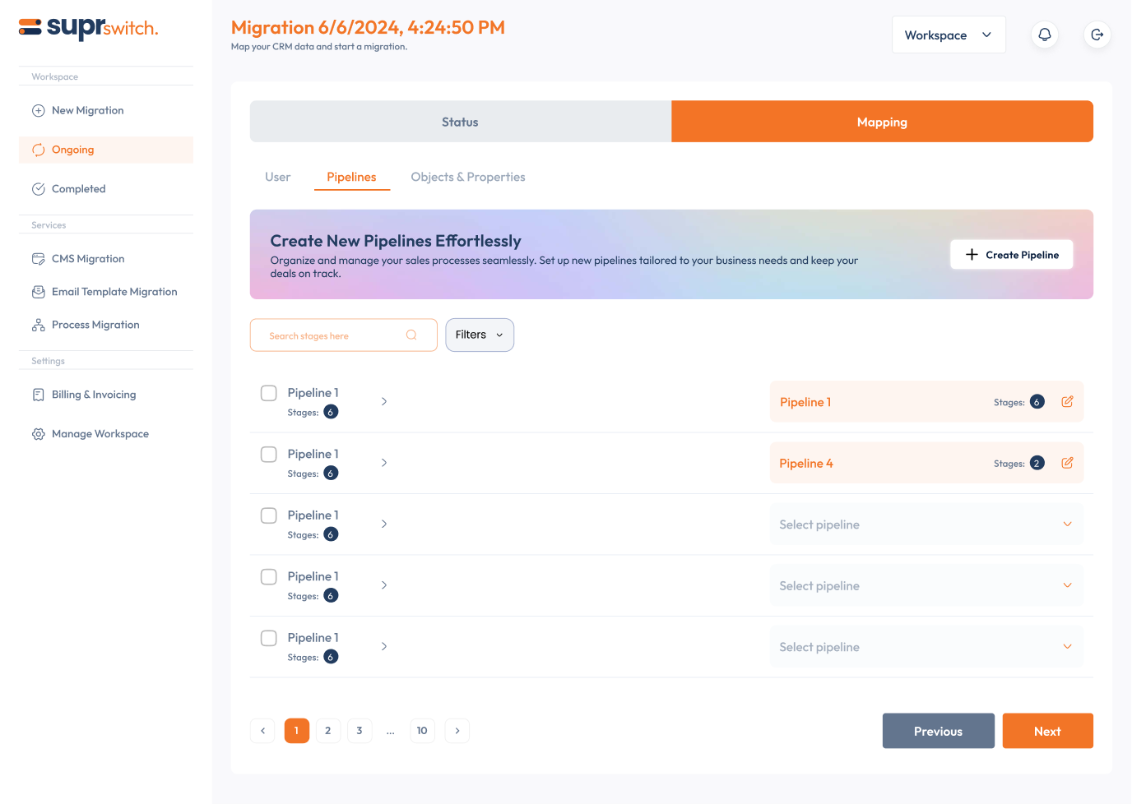Click the orange Next button
This screenshot has height=804, width=1132.
[x=1046, y=731]
